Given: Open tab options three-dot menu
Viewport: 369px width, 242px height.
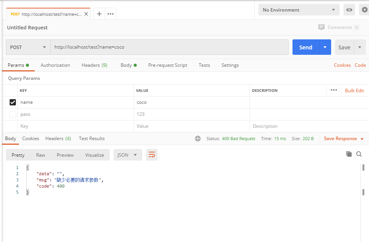Looking at the screenshot, I should click(111, 14).
